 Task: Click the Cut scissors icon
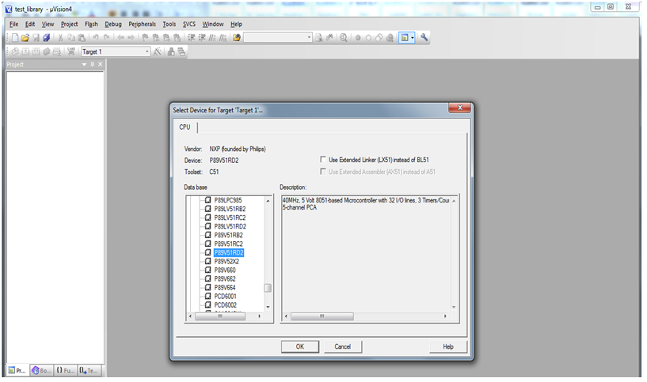[x=60, y=38]
